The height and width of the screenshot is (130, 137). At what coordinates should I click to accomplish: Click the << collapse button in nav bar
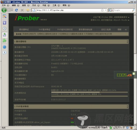point(126,29)
